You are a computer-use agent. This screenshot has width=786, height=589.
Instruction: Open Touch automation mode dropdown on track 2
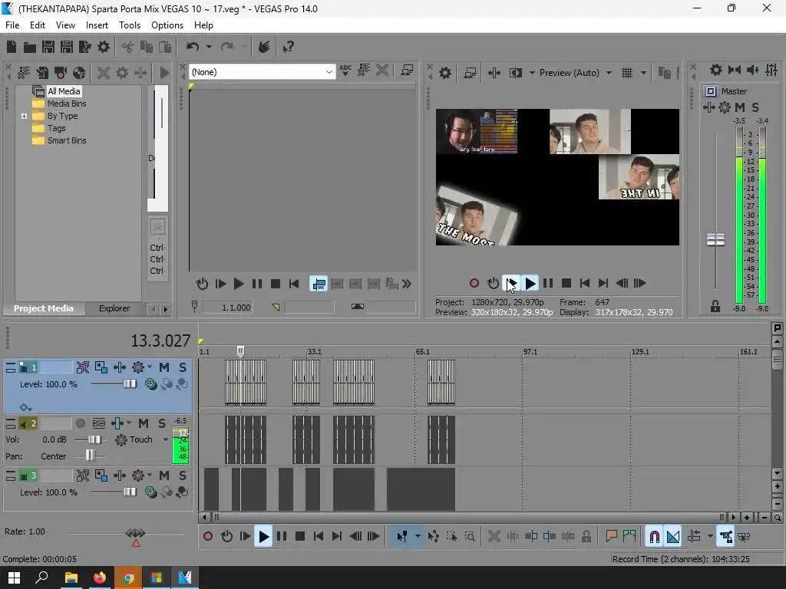click(x=166, y=439)
